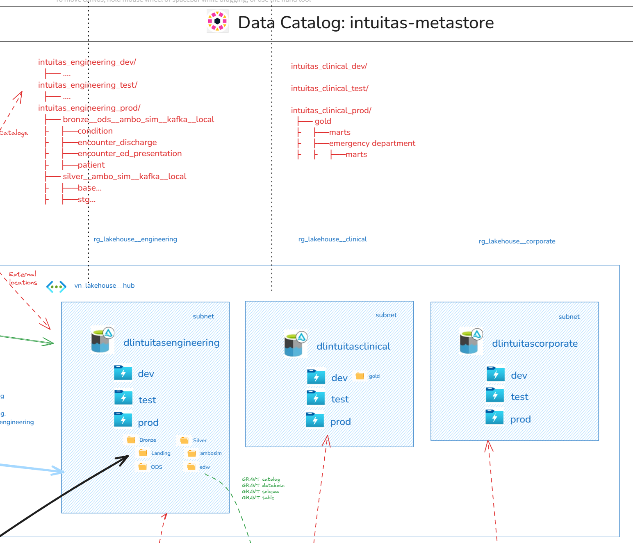Screen dimensions: 633x543
Task: Select the vn_lakehouse__hub virtual network icon
Action: 56,286
